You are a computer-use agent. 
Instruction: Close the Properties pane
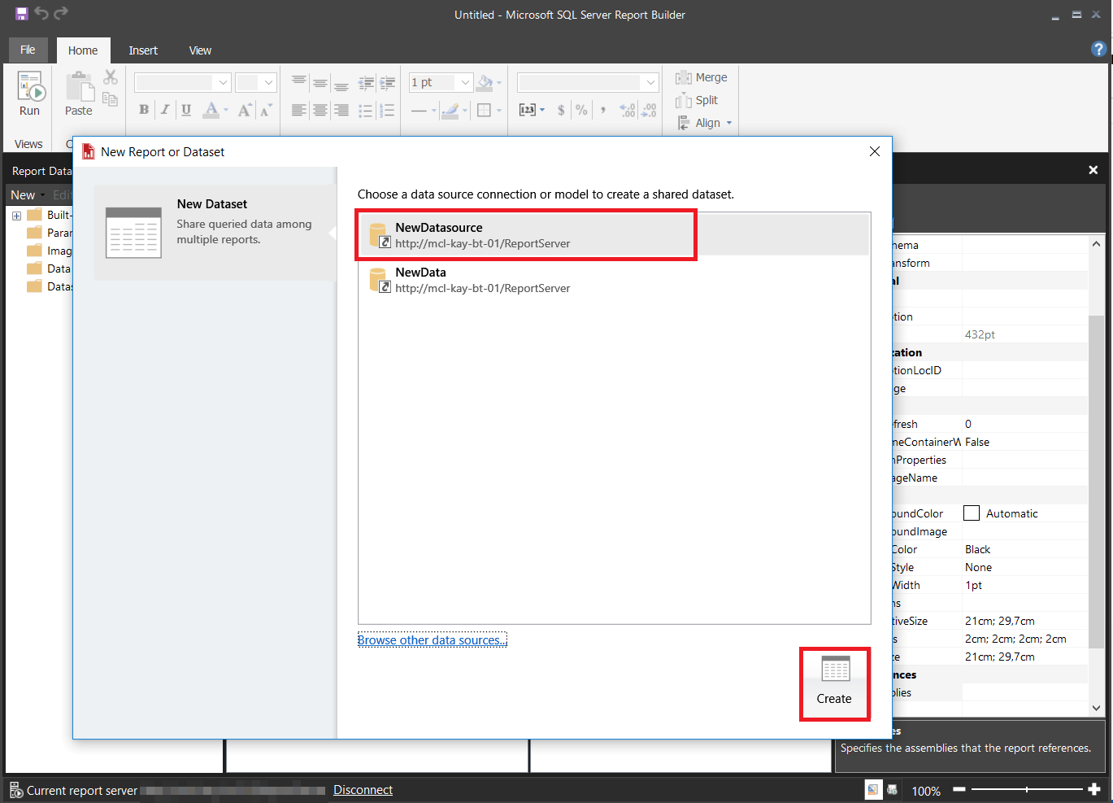(1093, 170)
